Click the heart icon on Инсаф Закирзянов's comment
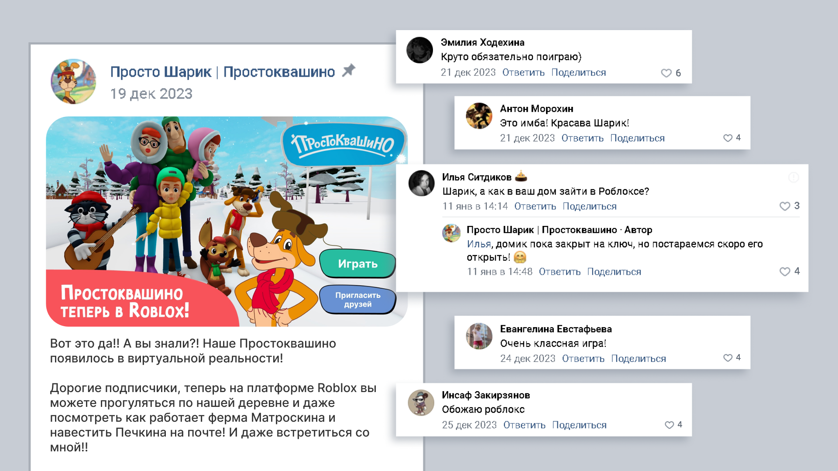Screen dimensions: 838x471 tap(669, 425)
